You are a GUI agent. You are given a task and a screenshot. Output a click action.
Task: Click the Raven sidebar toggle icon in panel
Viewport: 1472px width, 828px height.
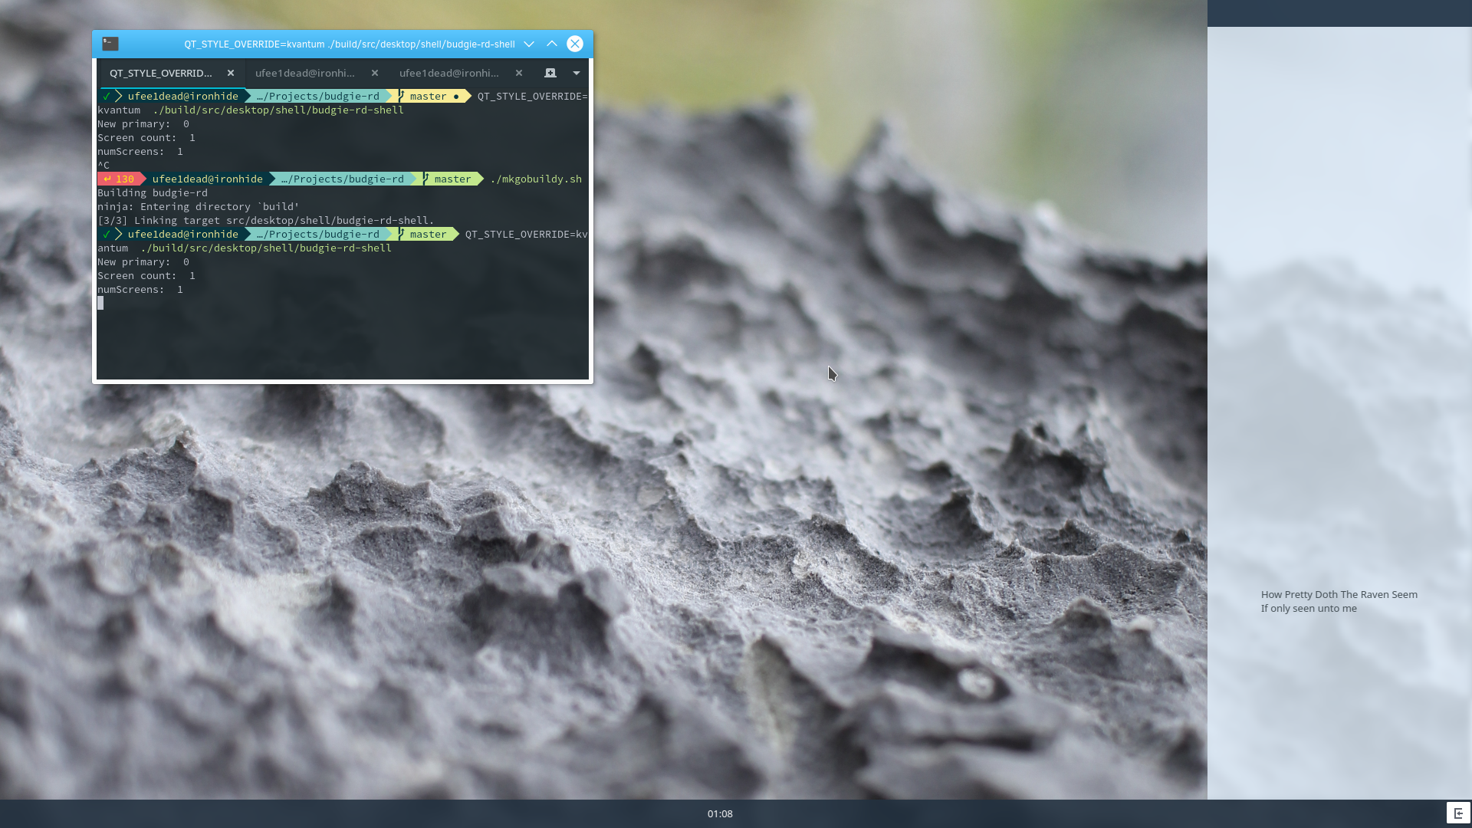[x=1458, y=813]
